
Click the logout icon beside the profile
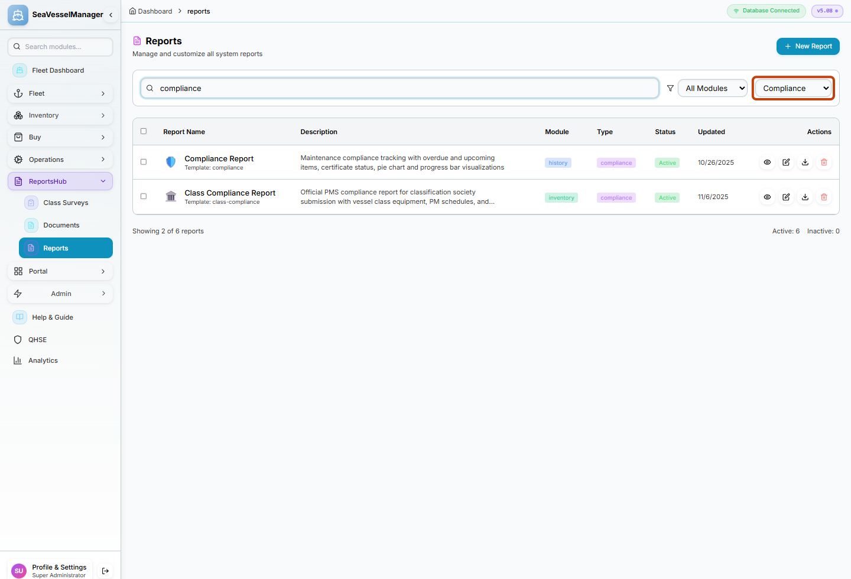105,571
